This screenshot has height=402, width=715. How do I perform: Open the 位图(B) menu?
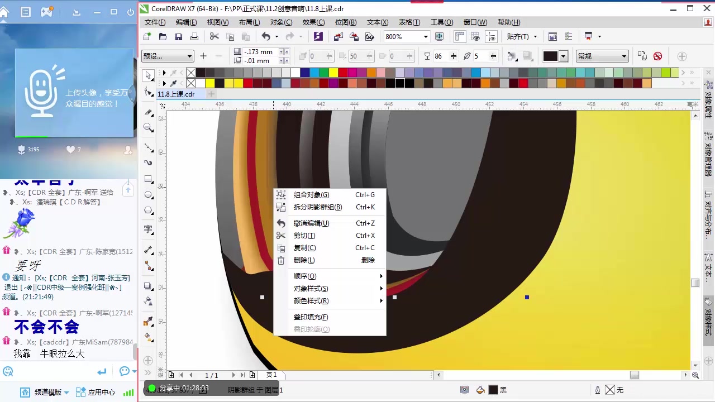345,22
